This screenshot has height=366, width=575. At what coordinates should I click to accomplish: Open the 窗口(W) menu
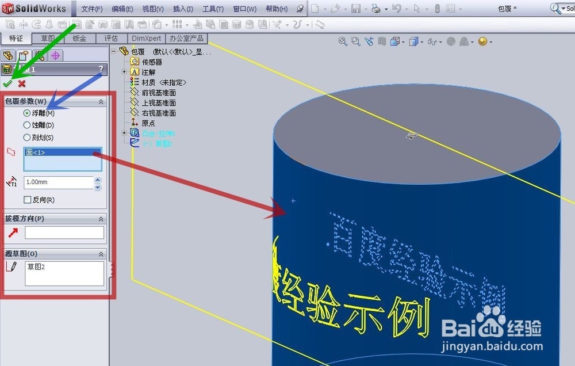coord(244,9)
